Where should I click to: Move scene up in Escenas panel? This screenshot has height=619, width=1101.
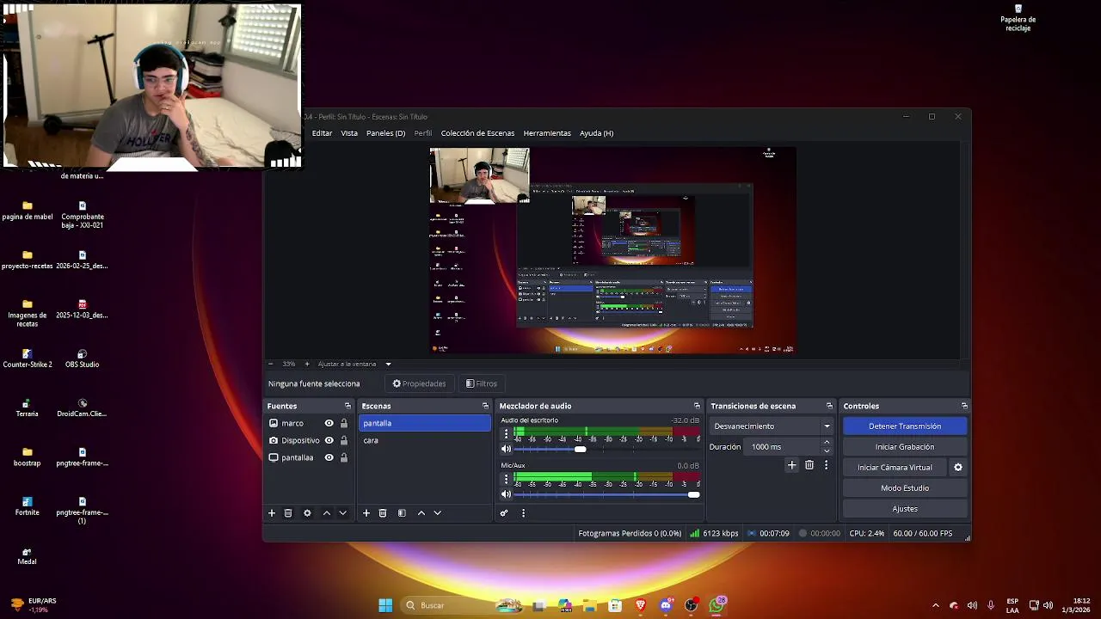click(x=421, y=513)
